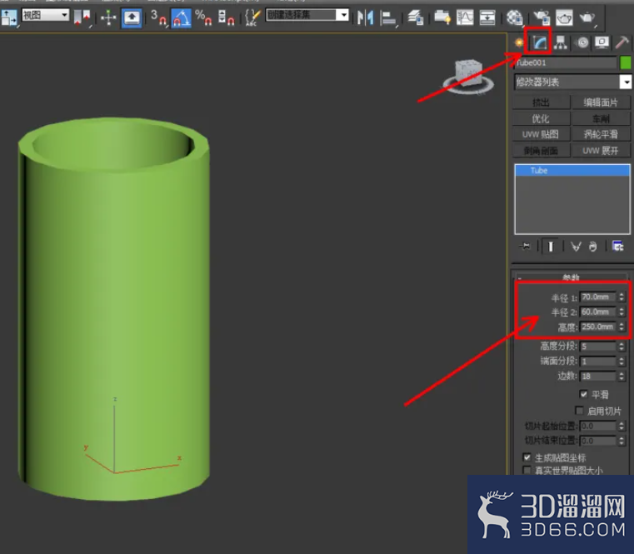634x554 pixels.
Task: Open the Utilities hammer tab
Action: pyautogui.click(x=622, y=42)
